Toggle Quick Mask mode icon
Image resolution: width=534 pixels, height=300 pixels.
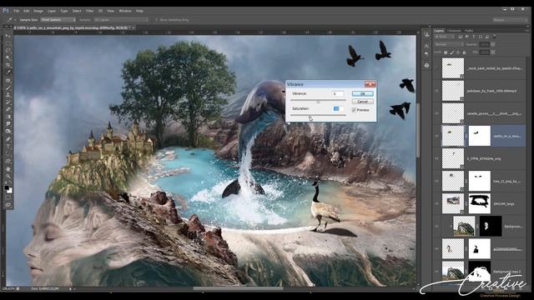(8, 197)
